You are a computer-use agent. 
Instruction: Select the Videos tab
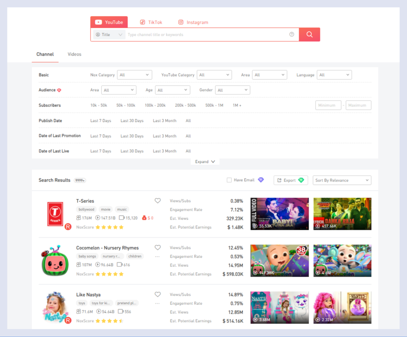(x=74, y=54)
